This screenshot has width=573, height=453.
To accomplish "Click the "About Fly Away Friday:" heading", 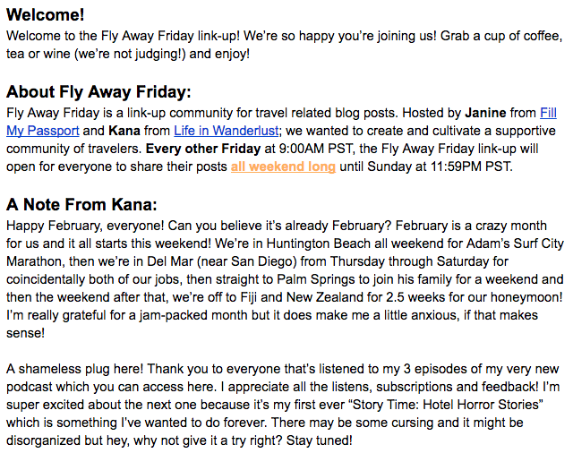I will 98,92.
